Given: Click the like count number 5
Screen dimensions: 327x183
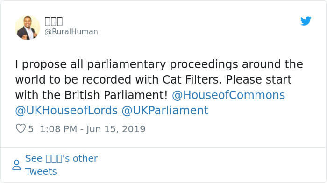Looking at the screenshot, I should click(x=31, y=129).
